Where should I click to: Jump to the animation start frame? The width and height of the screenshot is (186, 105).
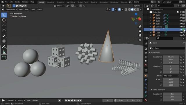(x=66, y=100)
